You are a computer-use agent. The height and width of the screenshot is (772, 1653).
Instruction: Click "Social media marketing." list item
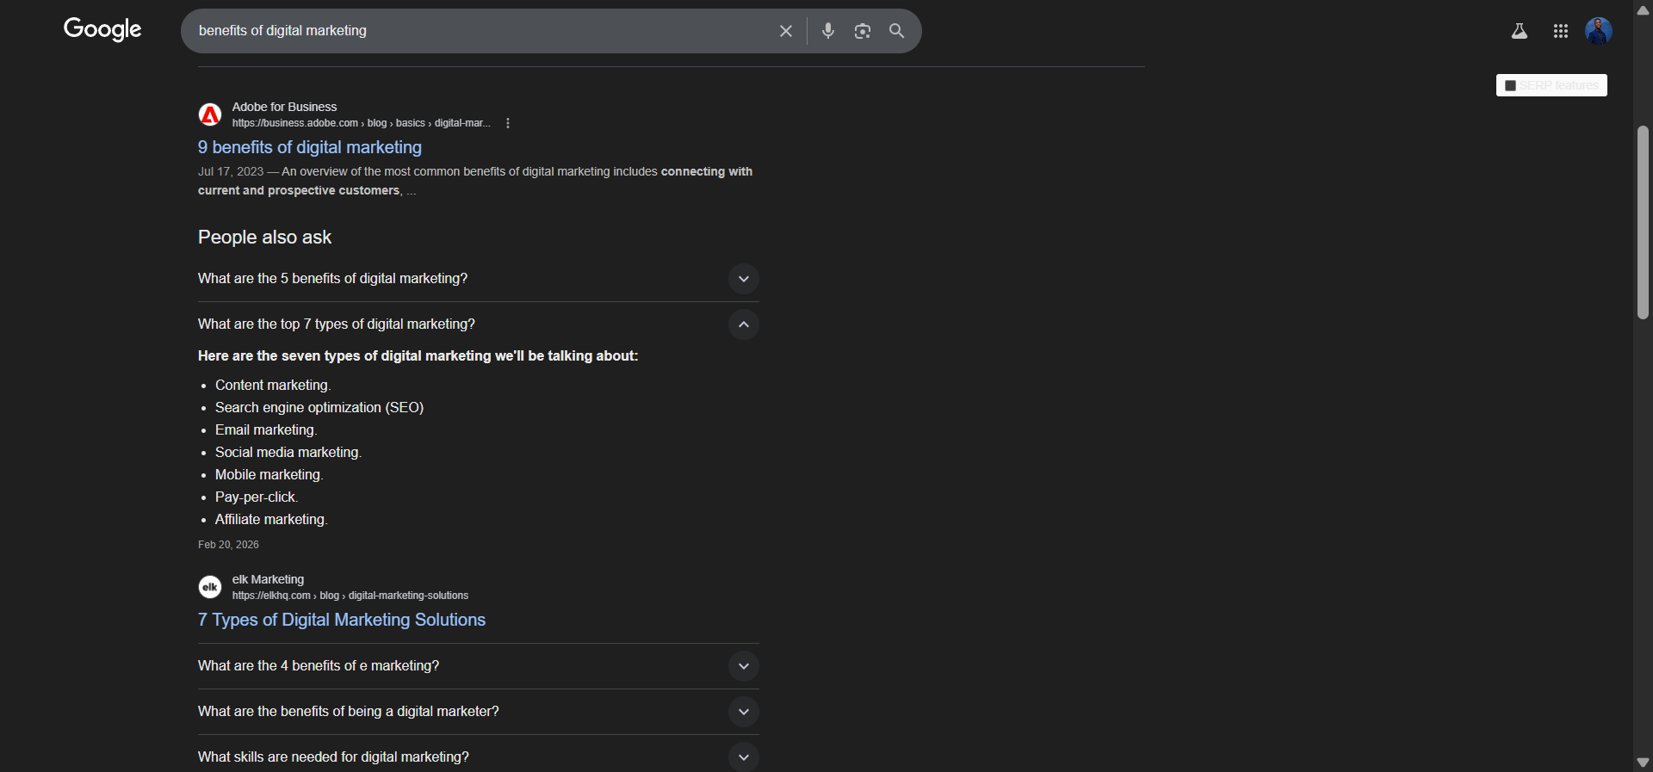[288, 453]
